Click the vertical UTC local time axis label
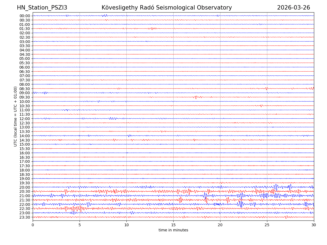This screenshot has height=245, width=327. click(x=16, y=117)
